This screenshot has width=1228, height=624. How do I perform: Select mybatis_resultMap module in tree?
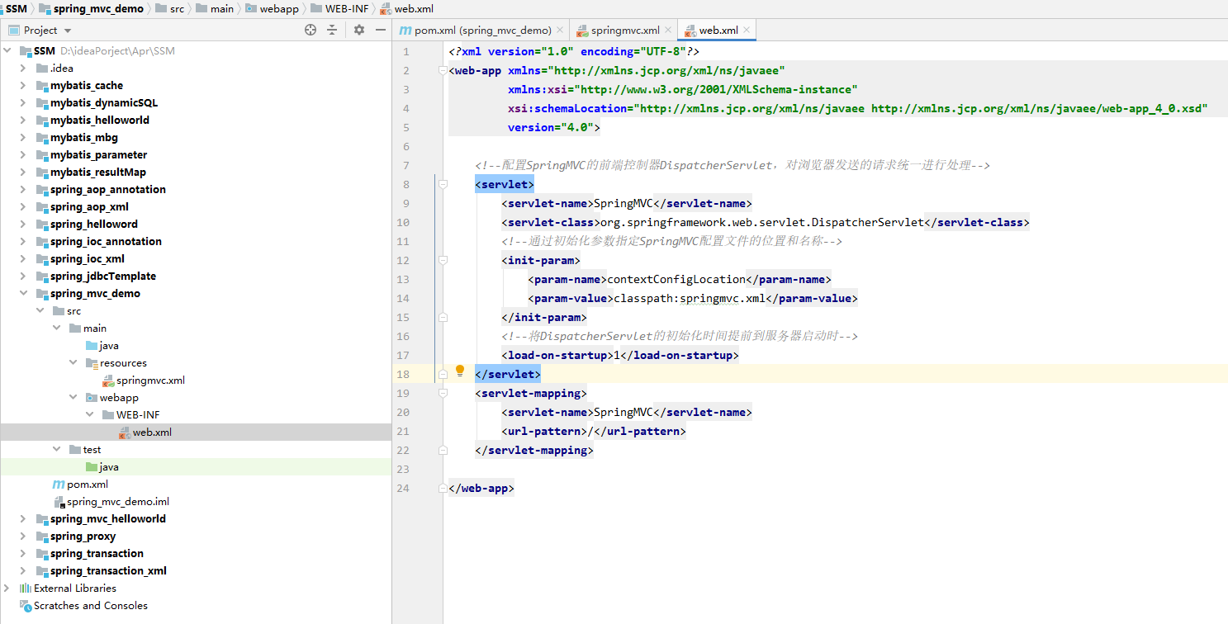(x=97, y=173)
